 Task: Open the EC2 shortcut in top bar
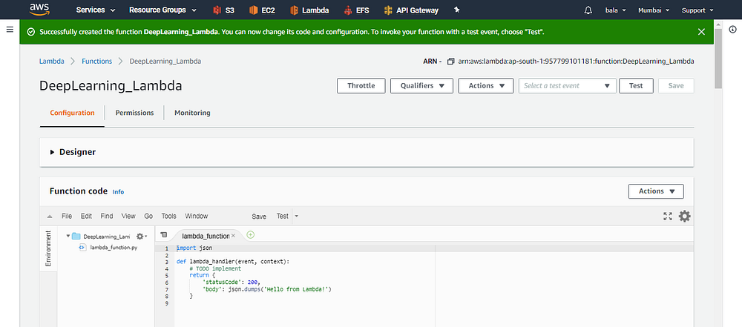point(262,10)
